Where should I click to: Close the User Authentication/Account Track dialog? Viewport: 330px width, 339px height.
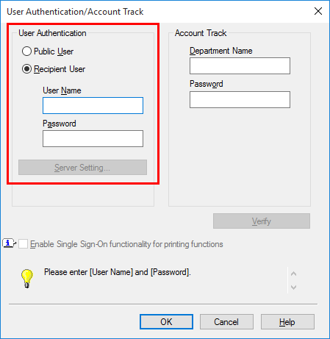pyautogui.click(x=318, y=11)
